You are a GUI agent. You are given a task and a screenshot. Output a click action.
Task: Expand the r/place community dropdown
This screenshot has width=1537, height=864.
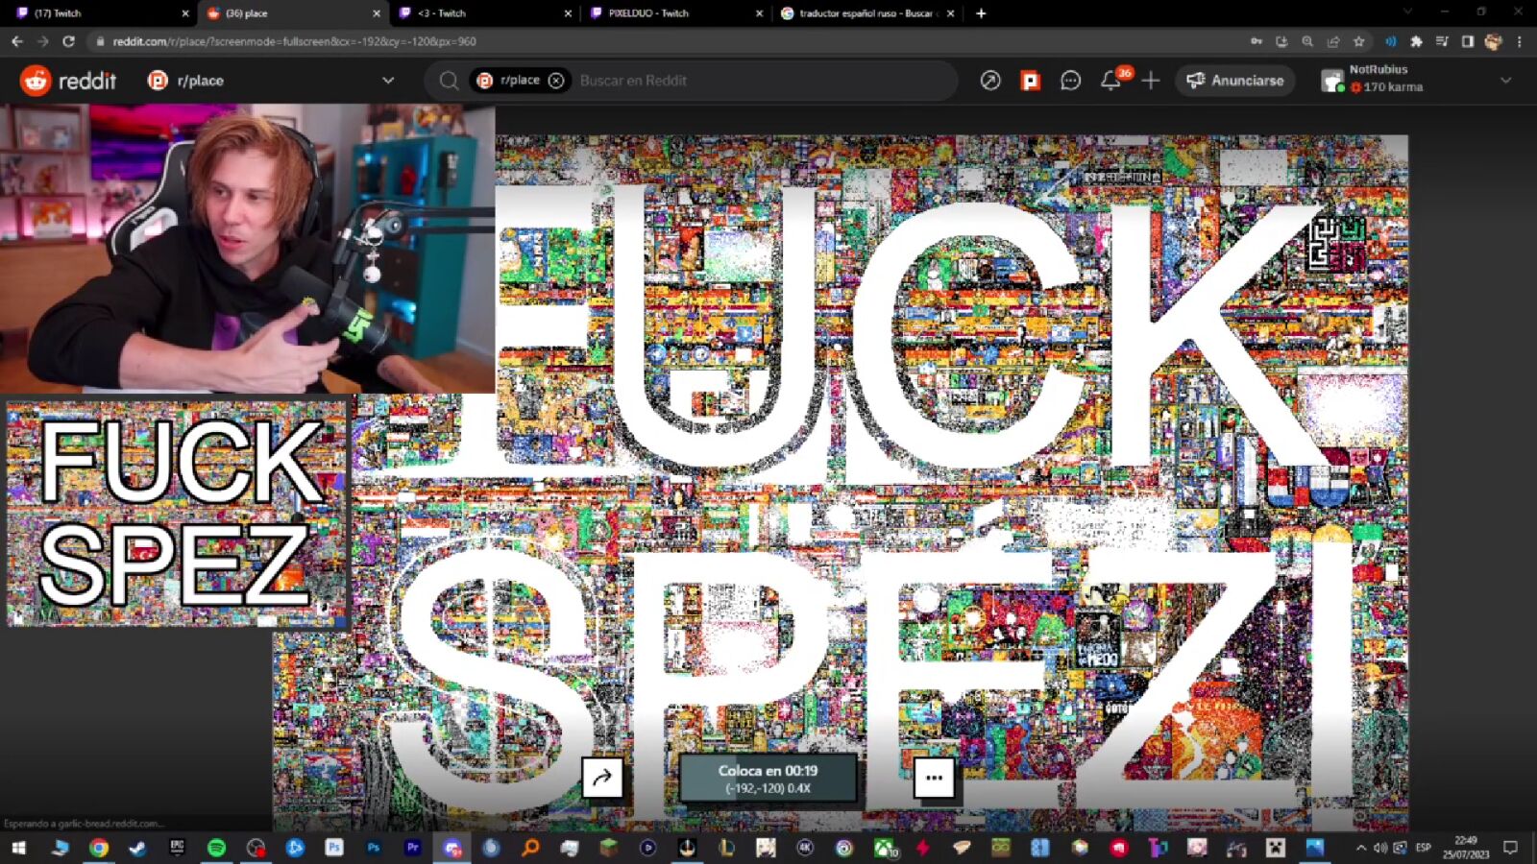pyautogui.click(x=388, y=81)
